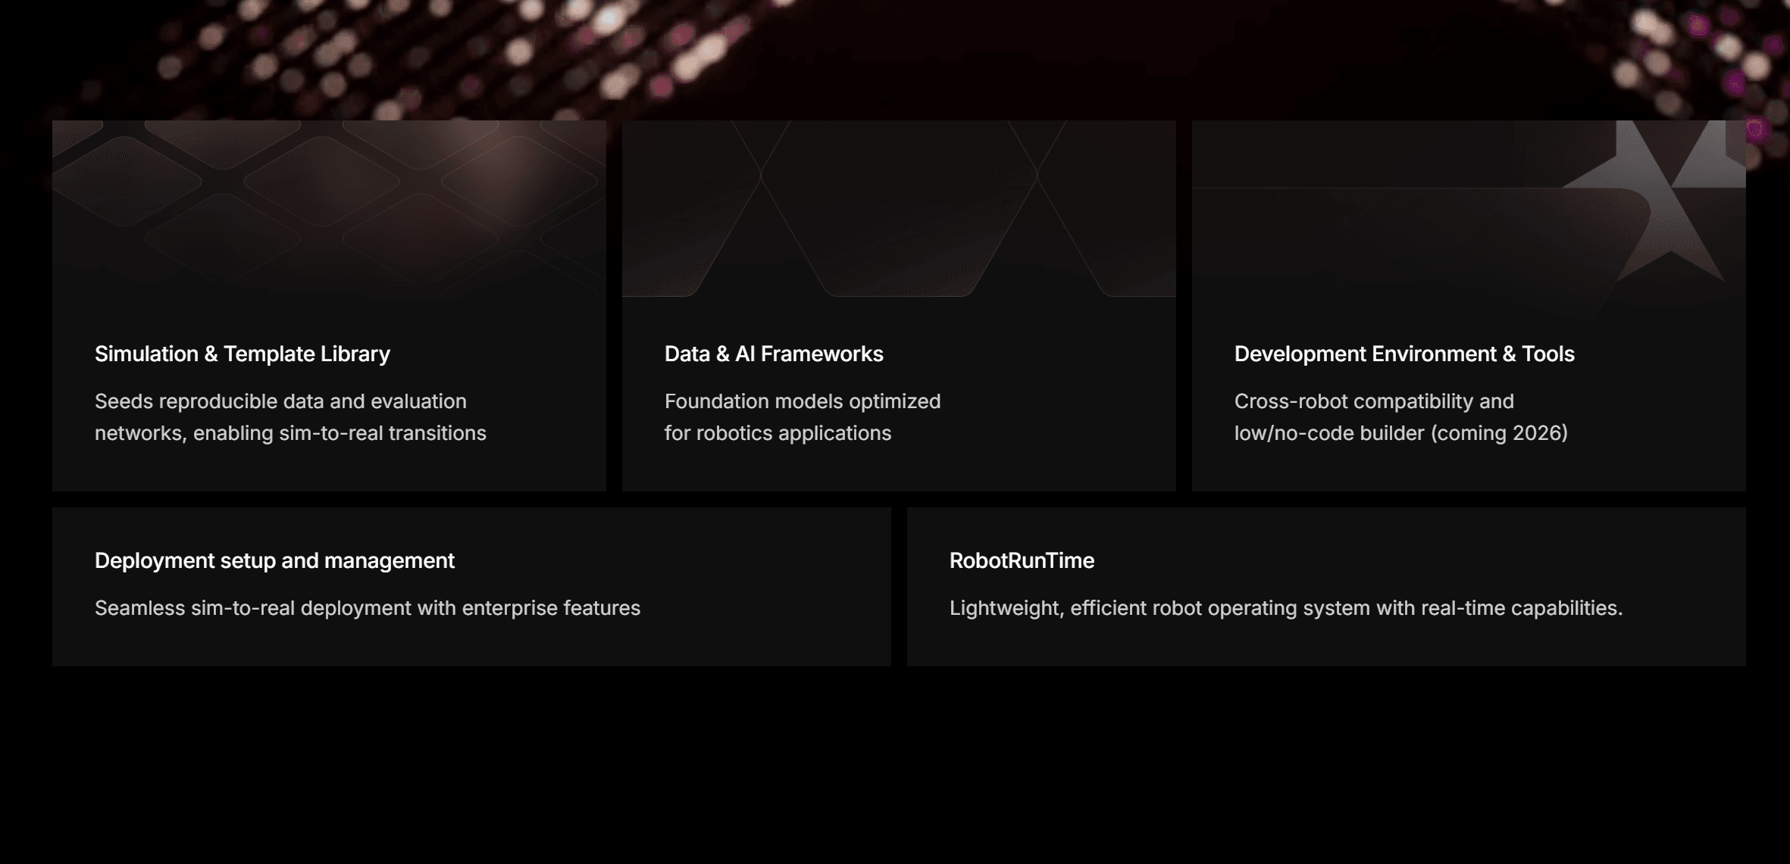
Task: Click text 'Cross-robot compatibility and'
Action: click(x=1374, y=401)
